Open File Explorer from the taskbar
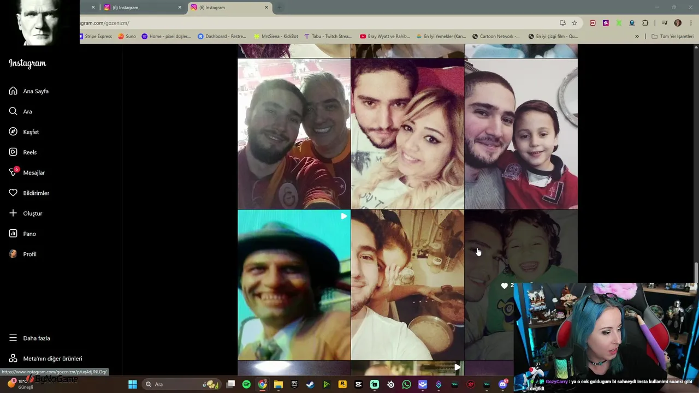 pos(278,384)
